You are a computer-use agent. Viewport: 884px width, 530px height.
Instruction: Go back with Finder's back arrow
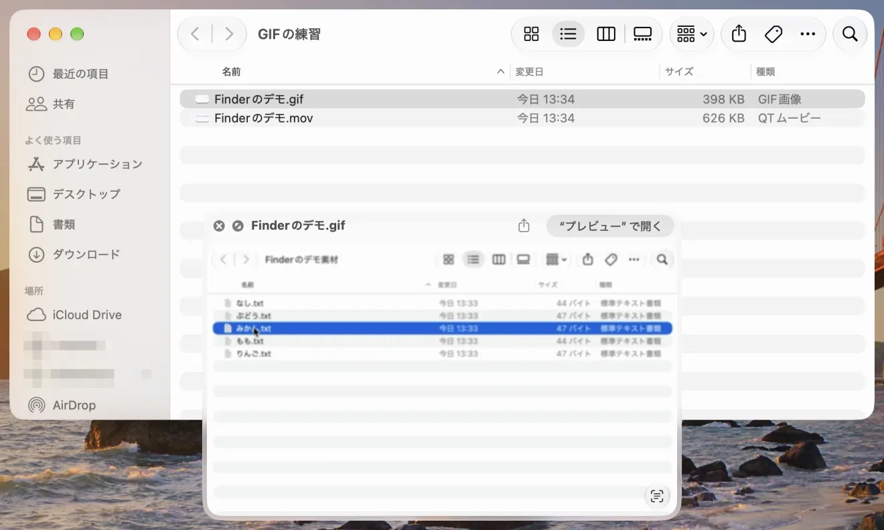pos(195,34)
